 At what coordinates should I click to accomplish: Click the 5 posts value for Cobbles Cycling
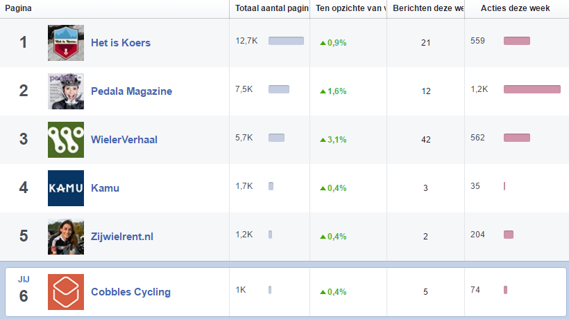click(425, 292)
